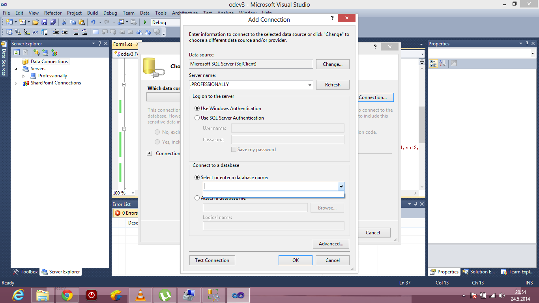
Task: Open uTorrent from the taskbar
Action: pos(165,295)
